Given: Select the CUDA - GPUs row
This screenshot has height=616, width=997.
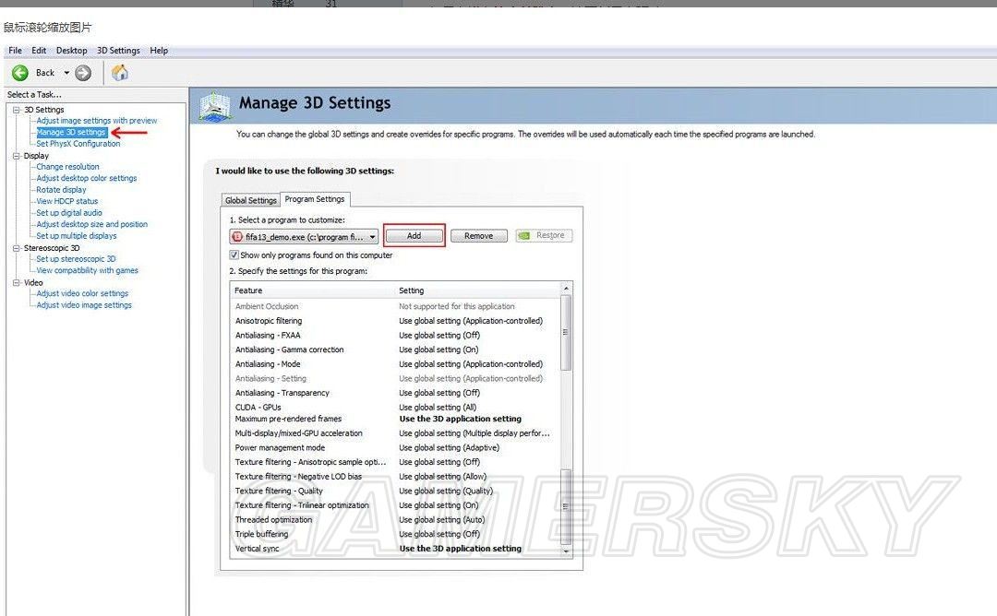Looking at the screenshot, I should [x=395, y=407].
